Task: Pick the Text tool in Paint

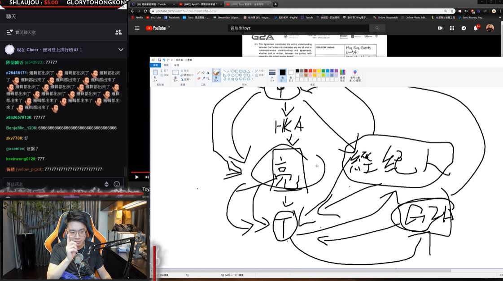Action: (x=208, y=73)
